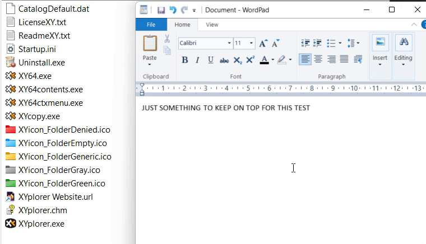The width and height of the screenshot is (426, 244).
Task: Open the File menu
Action: click(x=151, y=25)
